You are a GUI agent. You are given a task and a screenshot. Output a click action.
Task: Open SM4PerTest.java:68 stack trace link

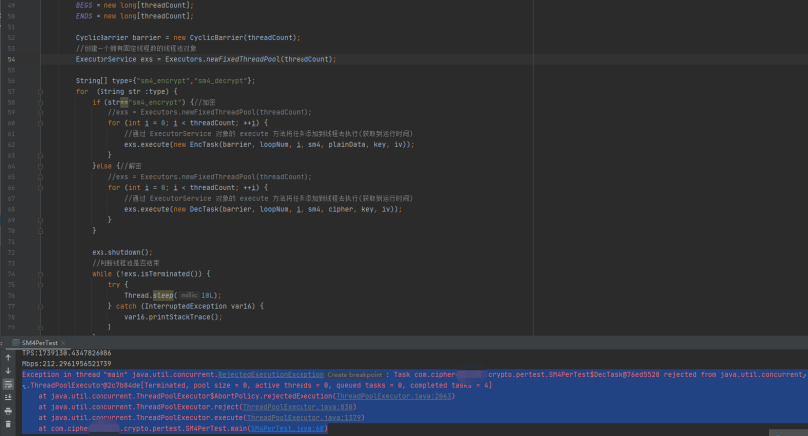(288, 429)
